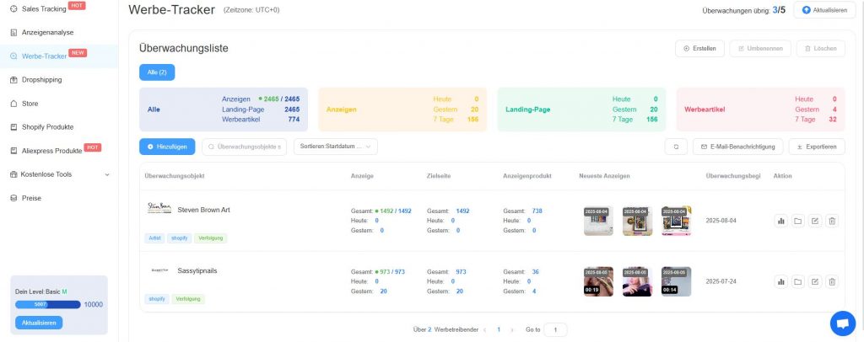Open statistics chart icon for Steven Brown Art
The width and height of the screenshot is (864, 342).
coord(780,221)
